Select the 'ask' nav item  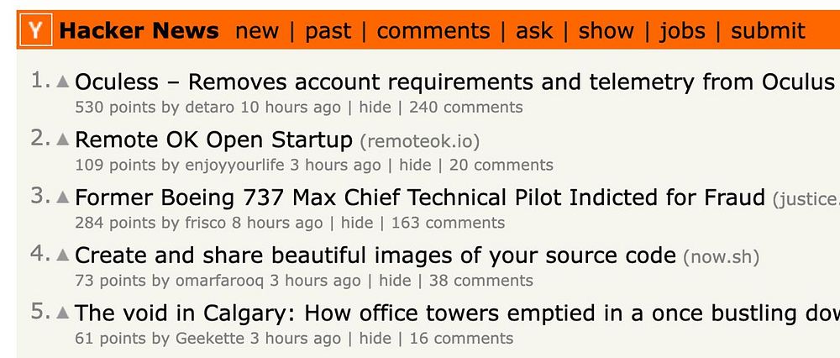[534, 31]
